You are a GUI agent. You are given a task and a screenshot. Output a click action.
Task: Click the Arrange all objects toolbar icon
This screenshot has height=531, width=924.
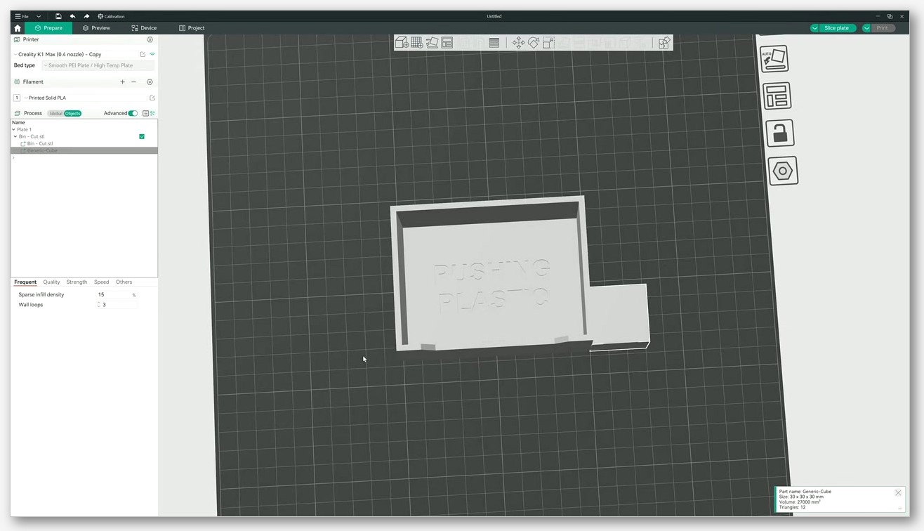447,43
